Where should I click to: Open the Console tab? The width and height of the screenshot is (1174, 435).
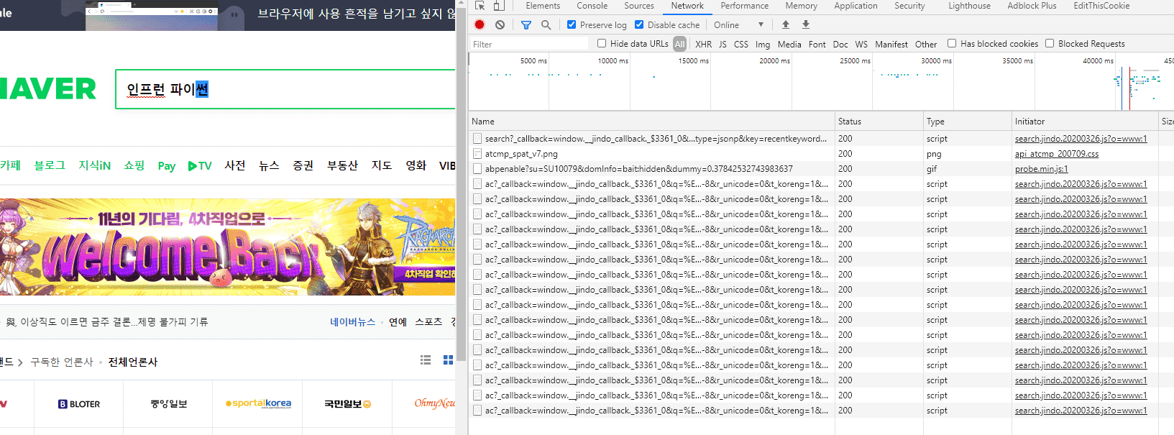point(592,6)
